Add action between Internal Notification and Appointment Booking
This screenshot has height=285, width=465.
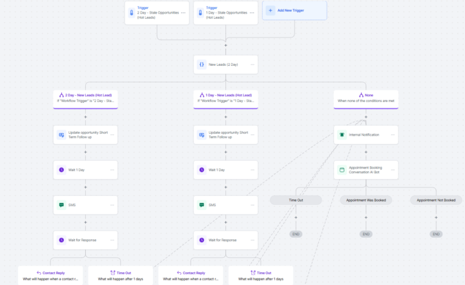coord(366,152)
